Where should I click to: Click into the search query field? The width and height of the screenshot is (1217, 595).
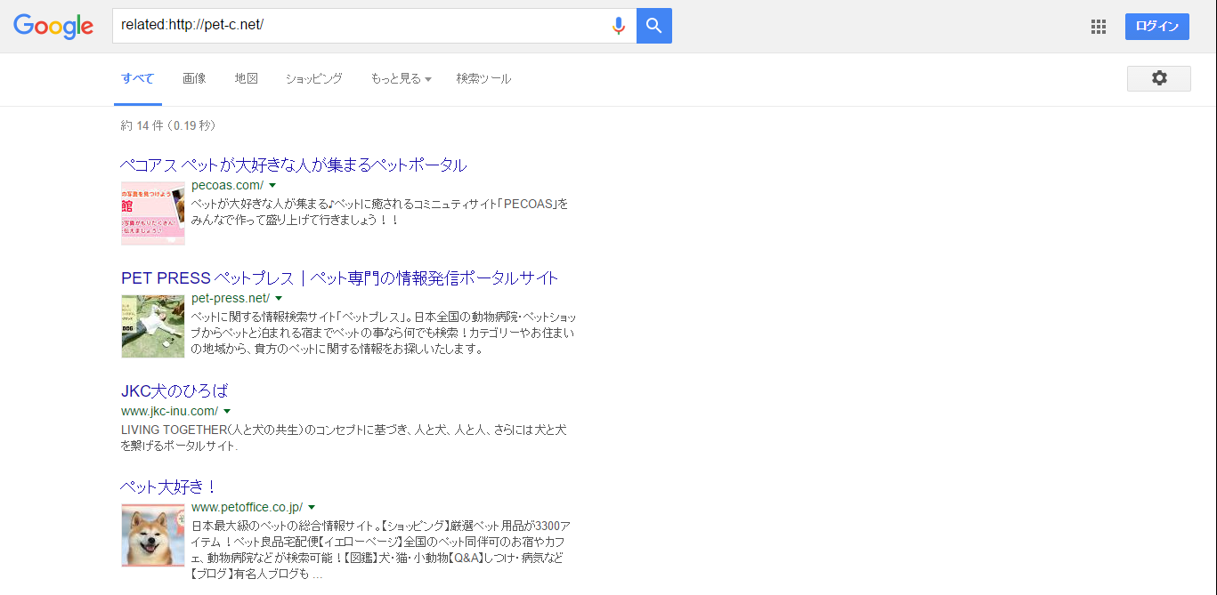(356, 26)
